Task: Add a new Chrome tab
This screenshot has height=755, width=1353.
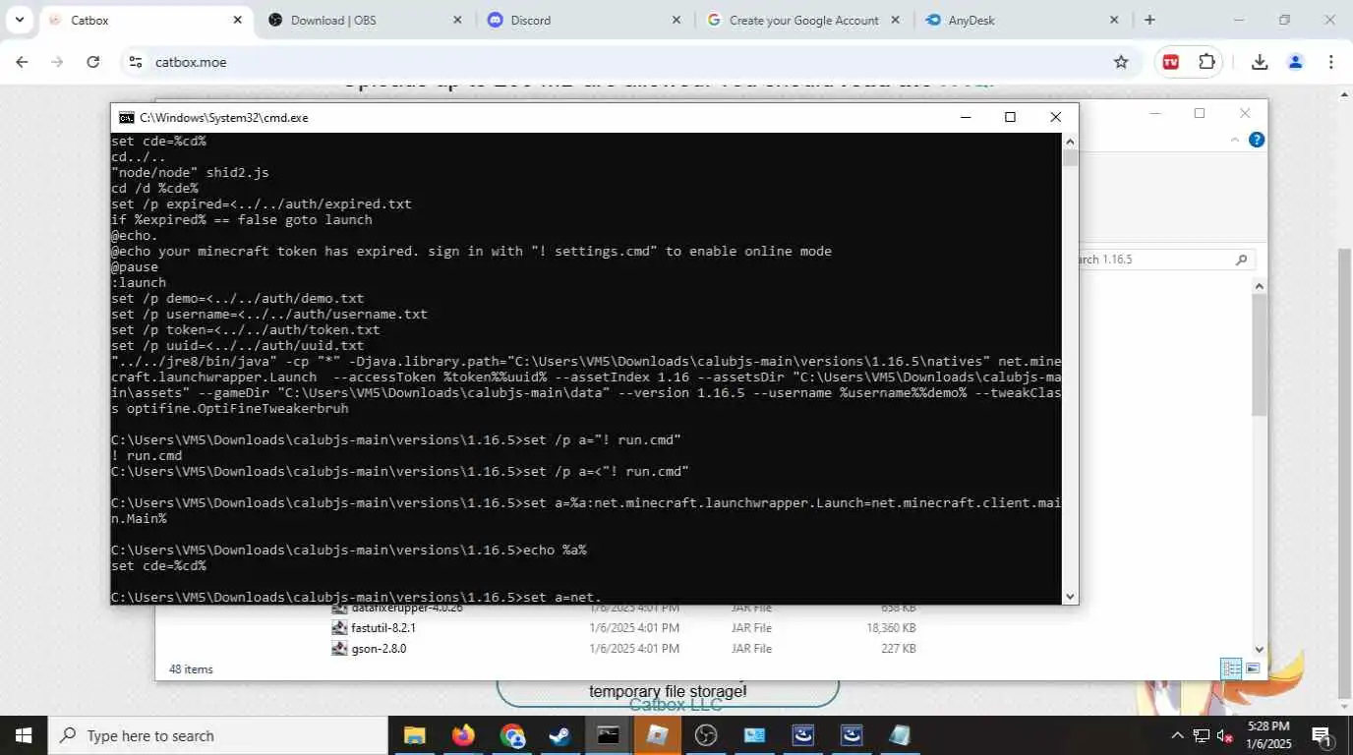Action: [1149, 20]
